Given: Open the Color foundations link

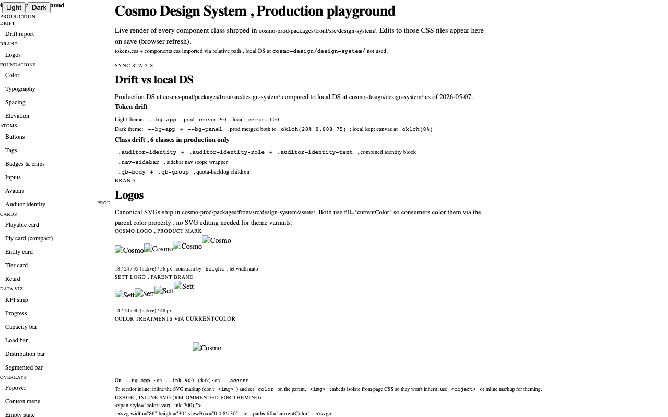Looking at the screenshot, I should tap(12, 75).
